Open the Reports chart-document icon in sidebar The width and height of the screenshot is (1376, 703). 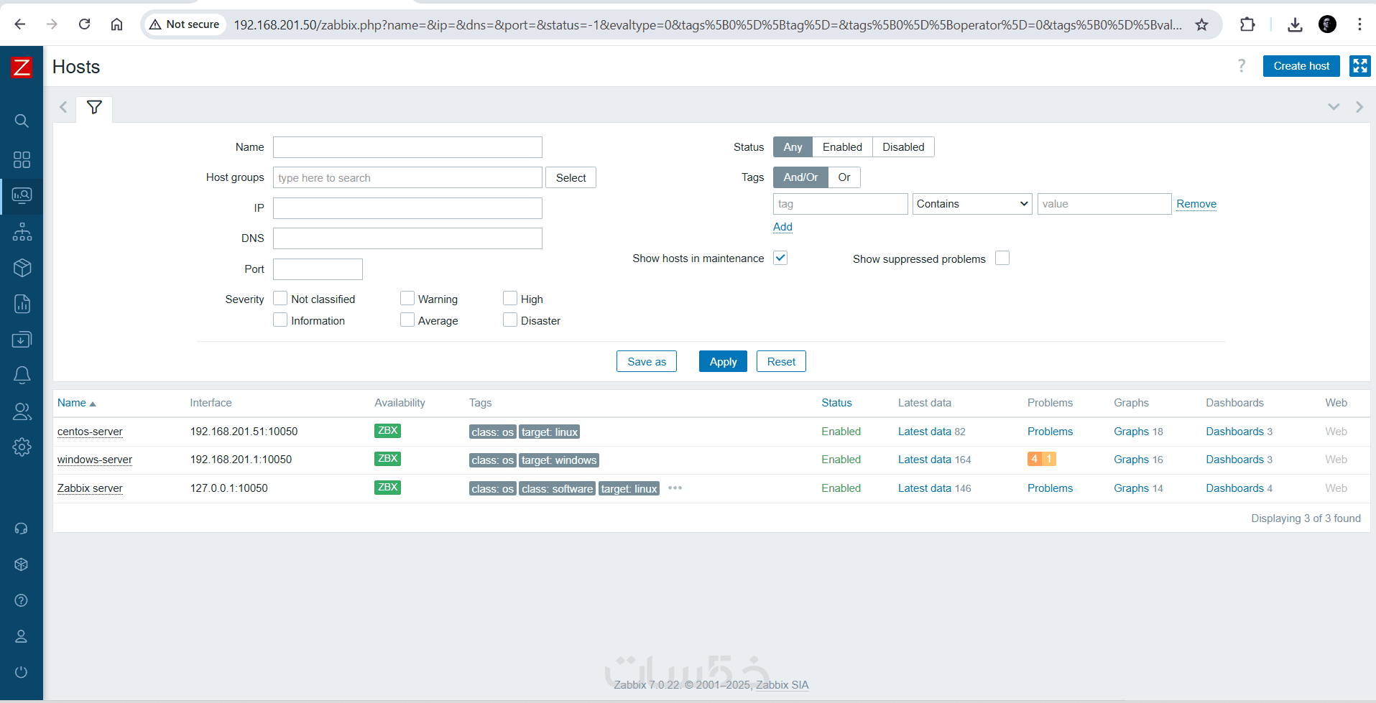point(22,304)
